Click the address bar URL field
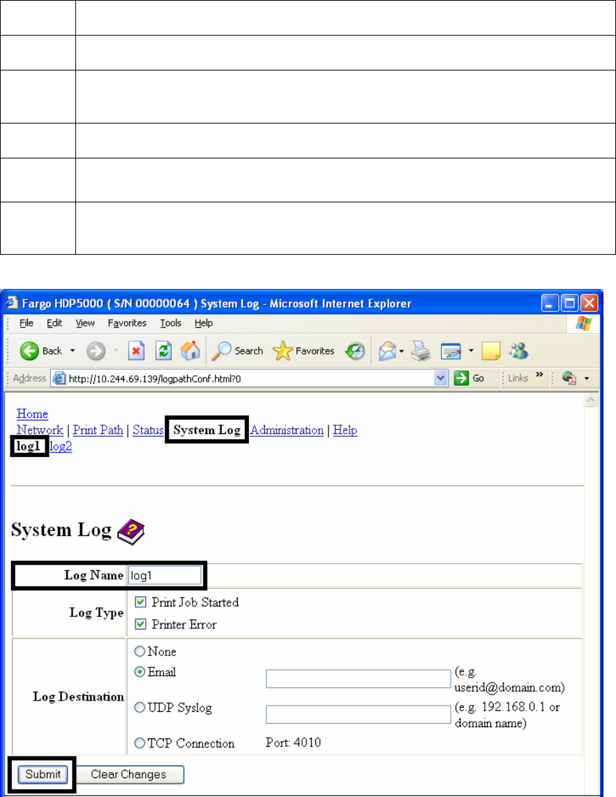 (249, 378)
